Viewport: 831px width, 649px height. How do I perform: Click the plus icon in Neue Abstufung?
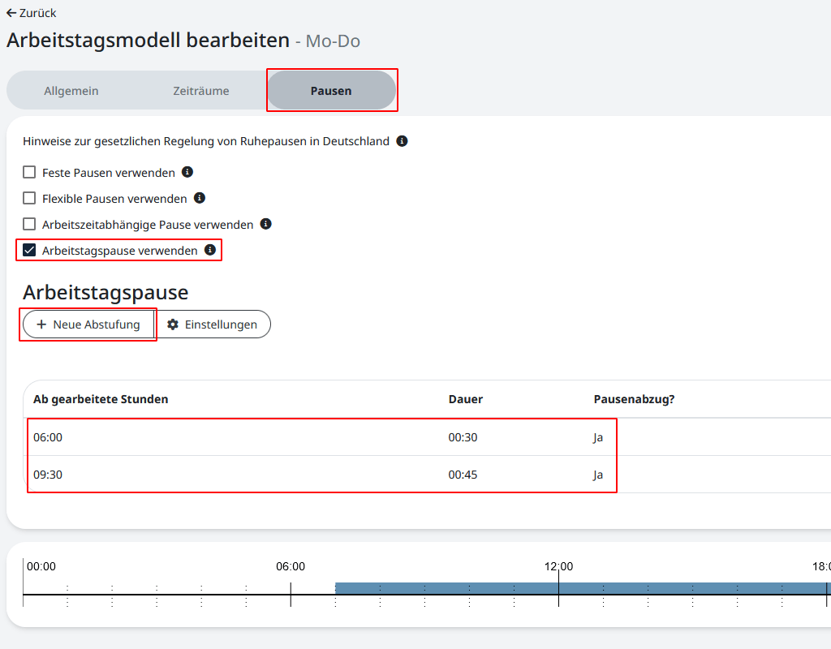click(41, 324)
